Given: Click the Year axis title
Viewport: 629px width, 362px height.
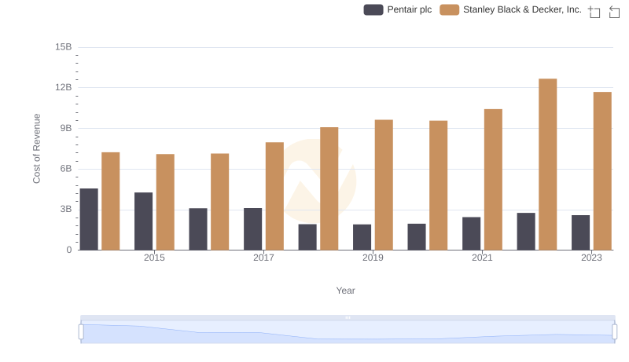Looking at the screenshot, I should [345, 291].
